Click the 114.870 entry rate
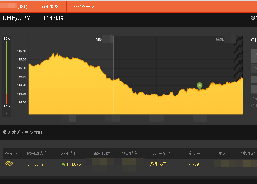257x184 pixels. tap(74, 164)
